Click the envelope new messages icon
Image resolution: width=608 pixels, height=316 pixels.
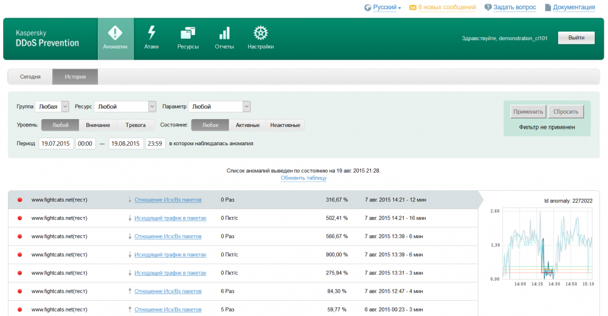pos(413,7)
